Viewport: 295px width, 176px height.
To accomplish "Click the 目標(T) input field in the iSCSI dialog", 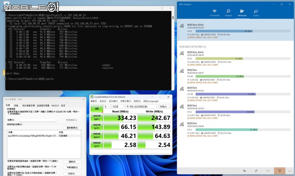I will click(x=37, y=120).
